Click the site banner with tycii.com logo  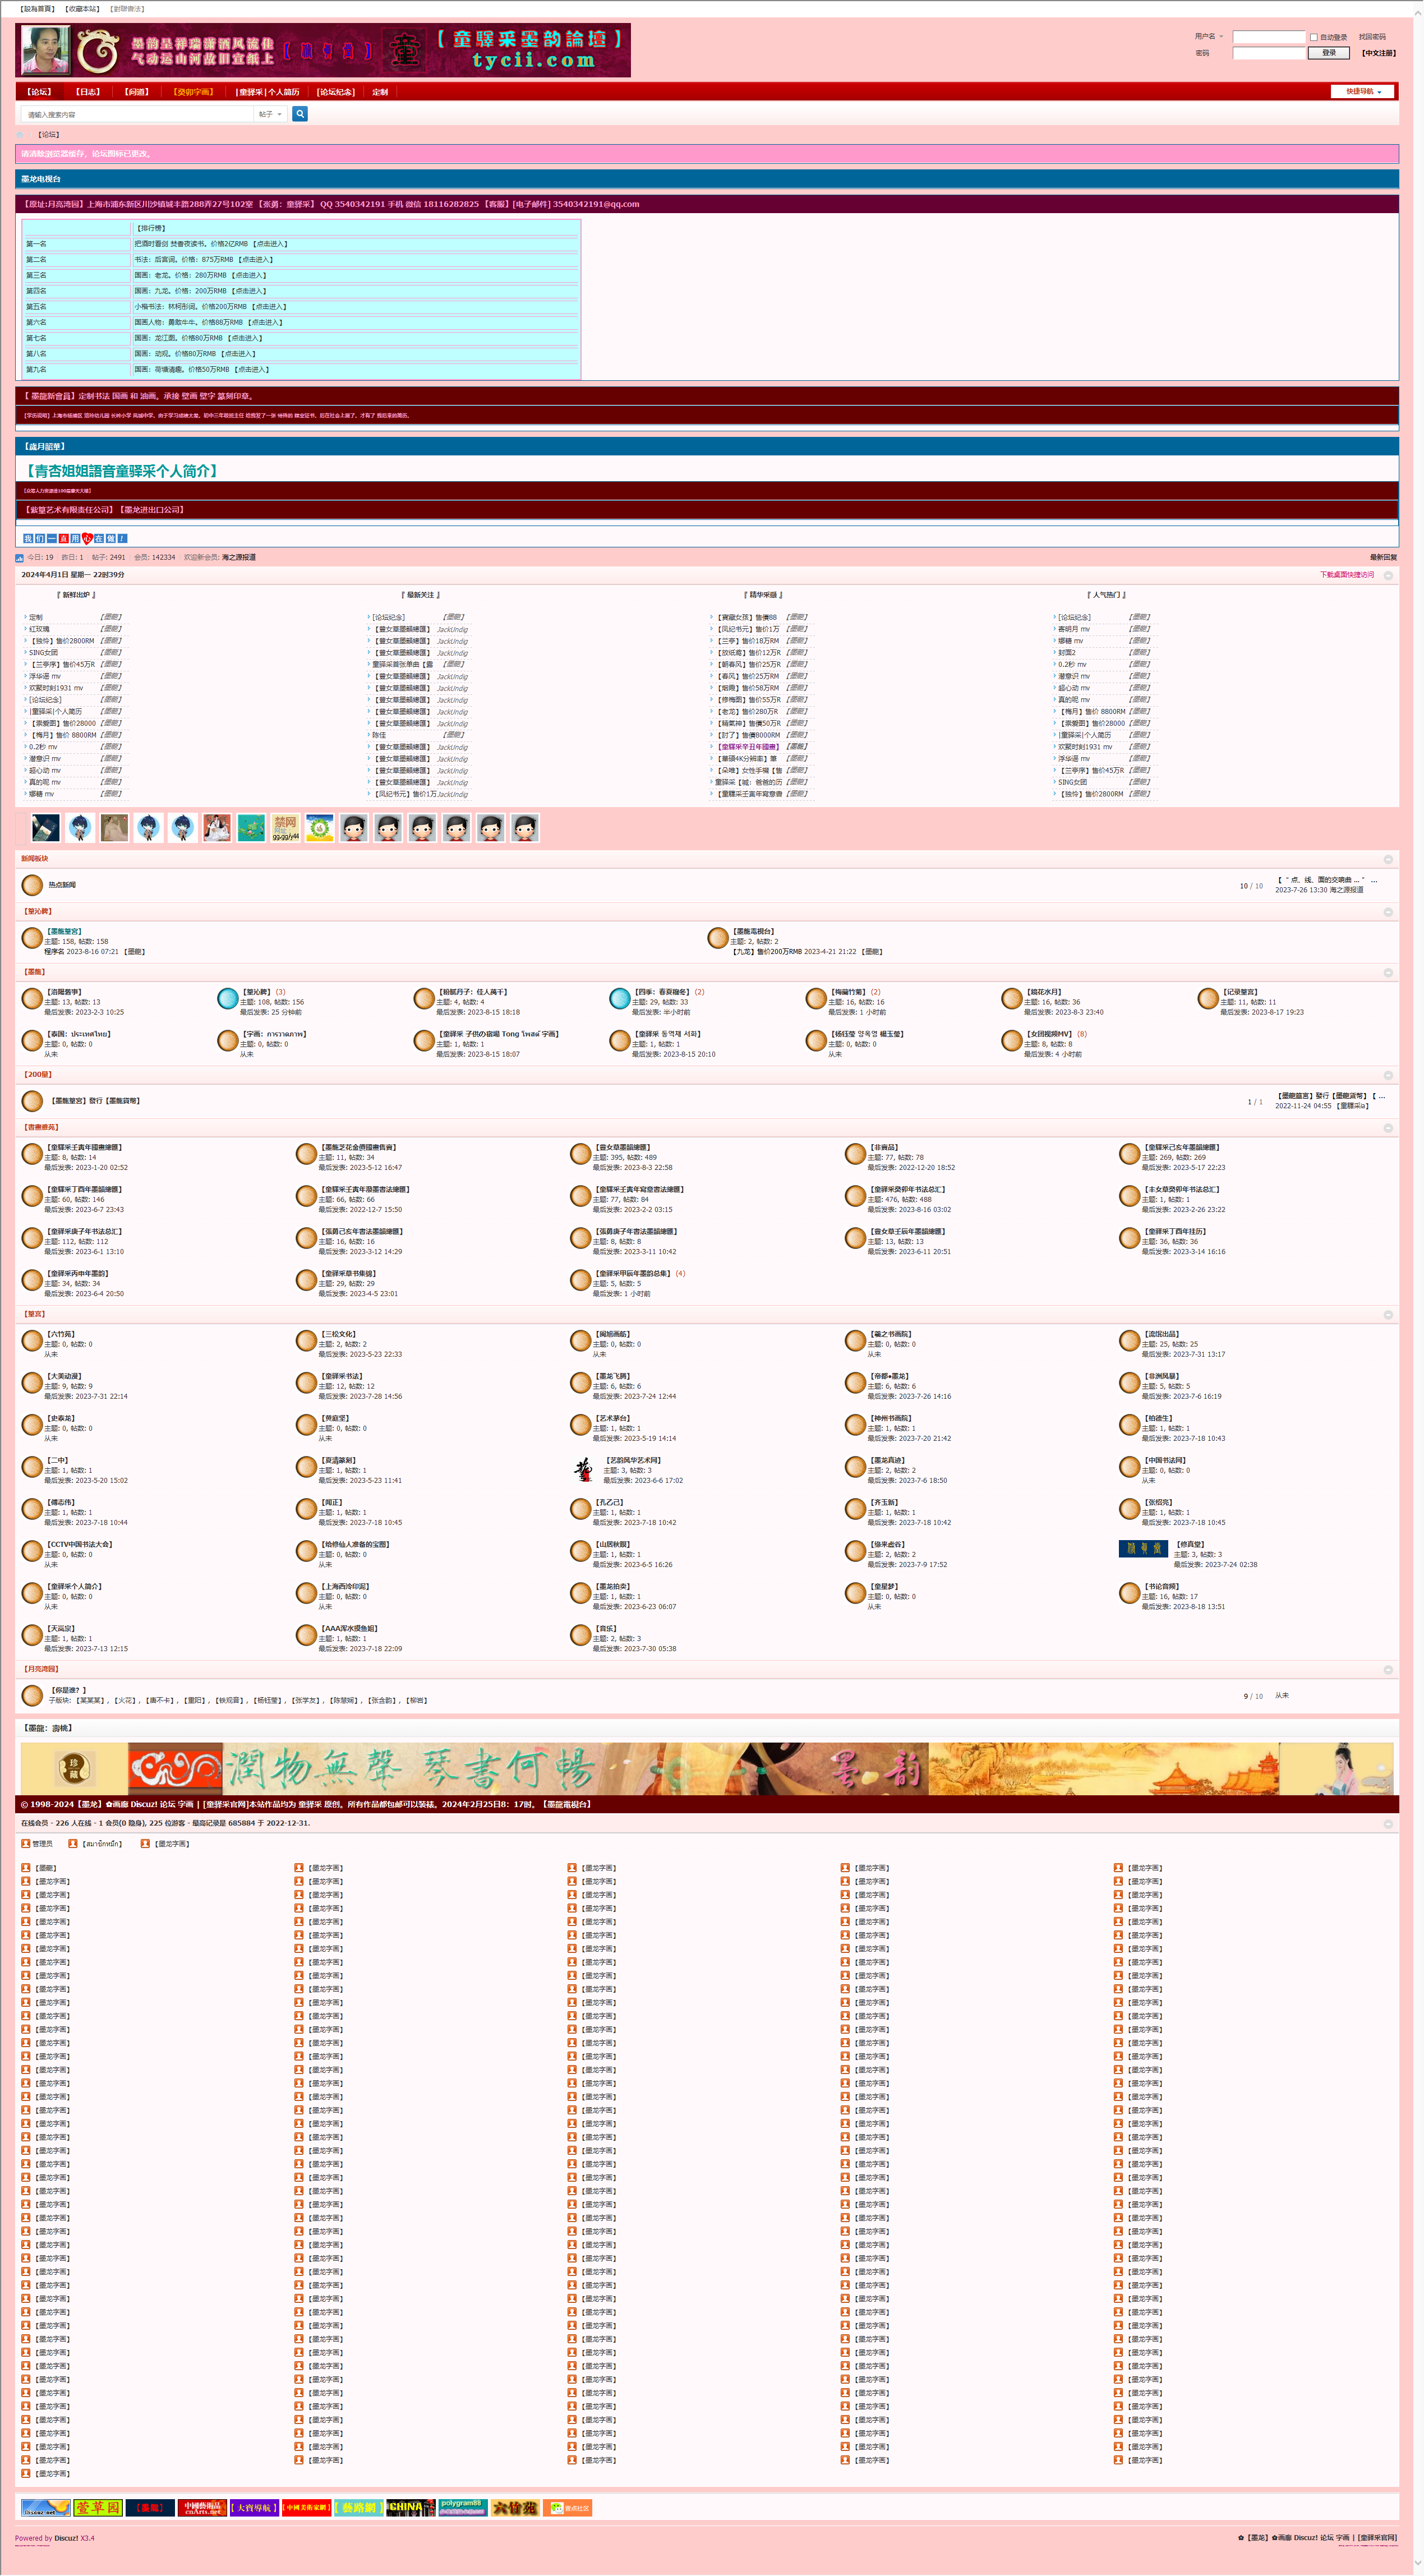[323, 50]
